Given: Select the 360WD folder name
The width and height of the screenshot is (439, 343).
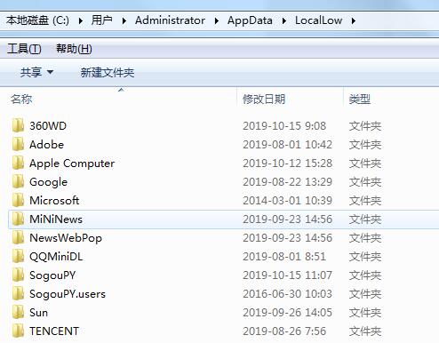Looking at the screenshot, I should [x=48, y=126].
